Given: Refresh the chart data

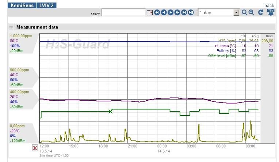Looking at the screenshot, I should coord(261,12).
